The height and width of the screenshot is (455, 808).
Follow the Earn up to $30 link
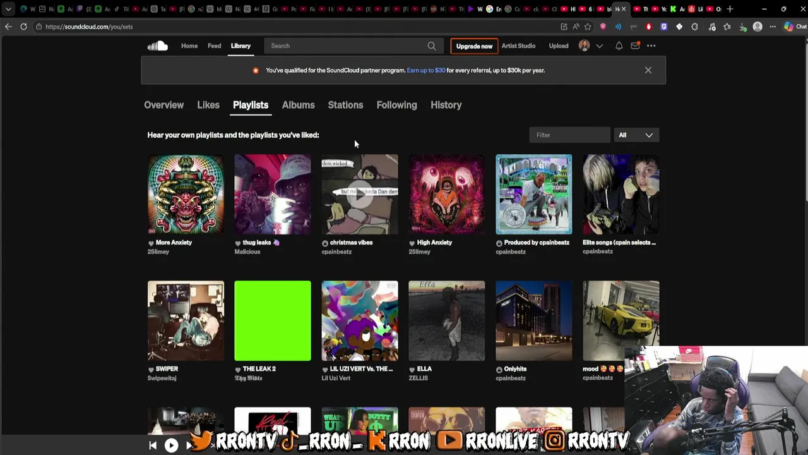(426, 70)
